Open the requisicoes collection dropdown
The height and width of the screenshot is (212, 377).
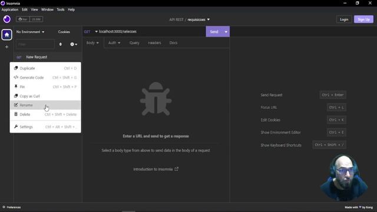[199, 19]
